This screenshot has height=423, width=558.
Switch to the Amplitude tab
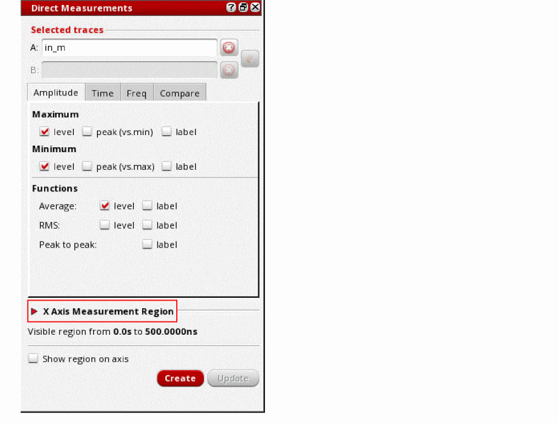pos(56,93)
